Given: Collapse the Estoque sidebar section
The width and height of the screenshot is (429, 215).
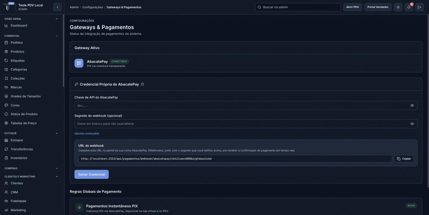Looking at the screenshot, I should (x=57, y=133).
